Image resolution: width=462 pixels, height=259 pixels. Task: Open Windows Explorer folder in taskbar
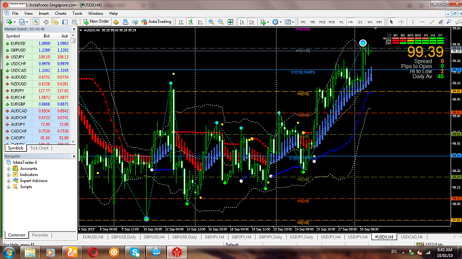[x=30, y=252]
